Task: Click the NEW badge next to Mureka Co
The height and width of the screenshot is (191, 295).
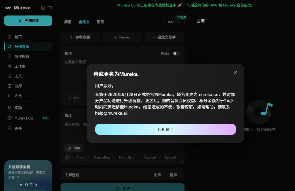Action: (x=45, y=118)
